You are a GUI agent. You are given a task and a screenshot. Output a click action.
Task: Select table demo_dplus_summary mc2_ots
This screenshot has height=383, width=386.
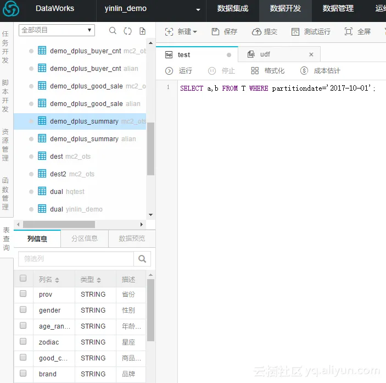(x=80, y=121)
